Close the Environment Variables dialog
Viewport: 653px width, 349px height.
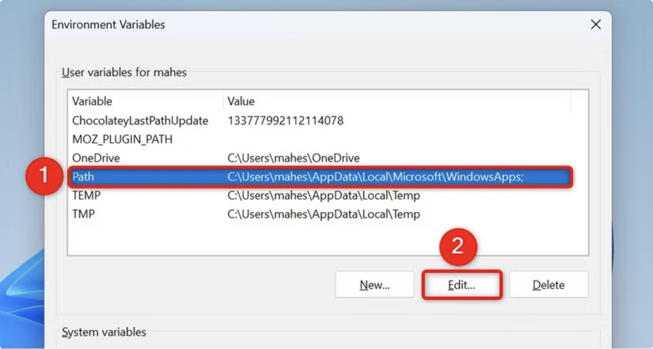[x=596, y=24]
